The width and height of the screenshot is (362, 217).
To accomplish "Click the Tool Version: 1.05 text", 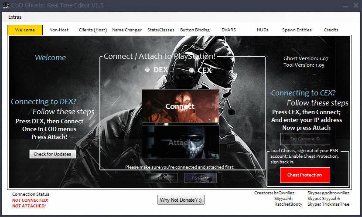I will tap(304, 65).
